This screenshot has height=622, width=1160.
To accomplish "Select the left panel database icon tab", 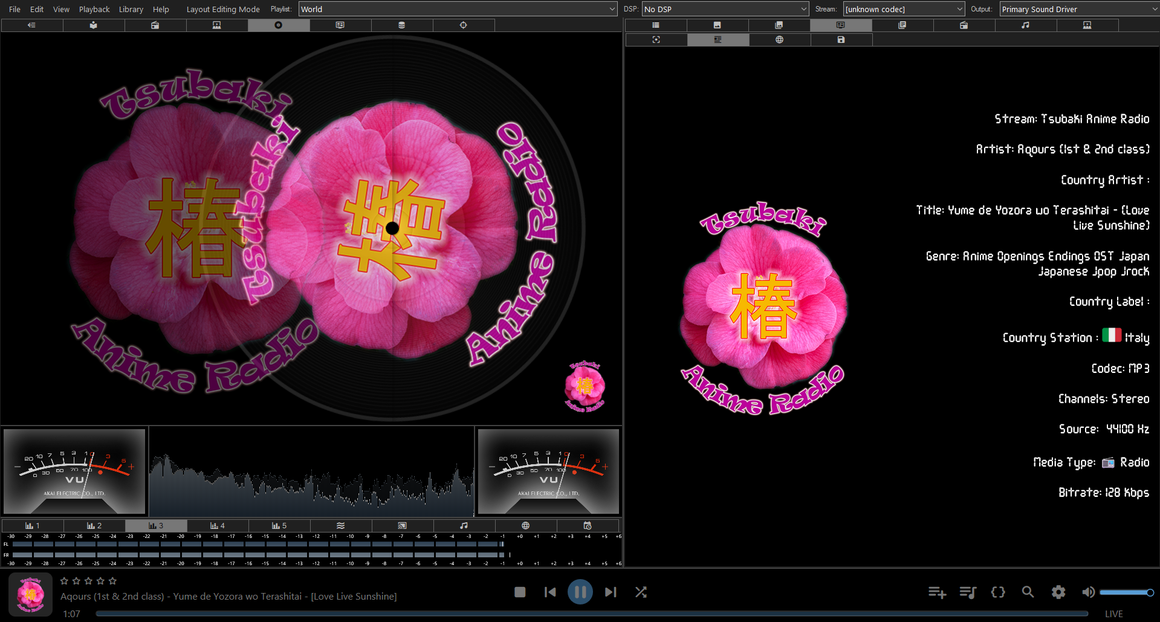I will pyautogui.click(x=402, y=25).
